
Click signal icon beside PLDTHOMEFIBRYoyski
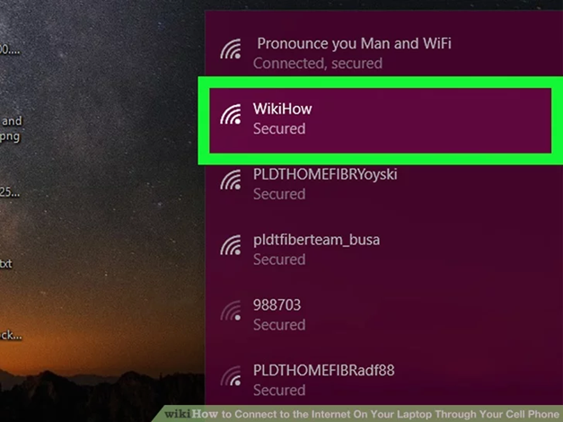pyautogui.click(x=231, y=180)
